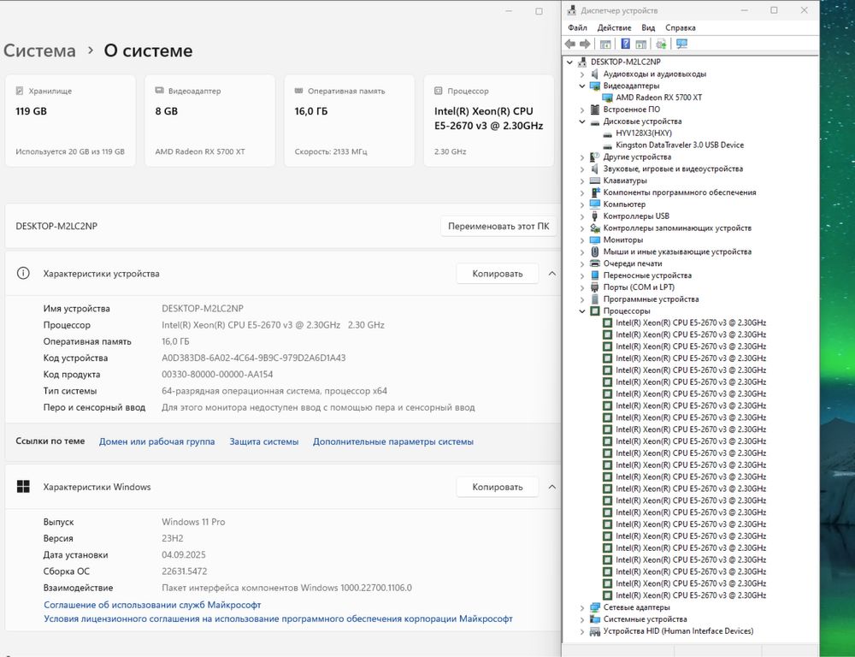Click the Диспетчер устройств title bar icon
The width and height of the screenshot is (855, 657).
[572, 10]
